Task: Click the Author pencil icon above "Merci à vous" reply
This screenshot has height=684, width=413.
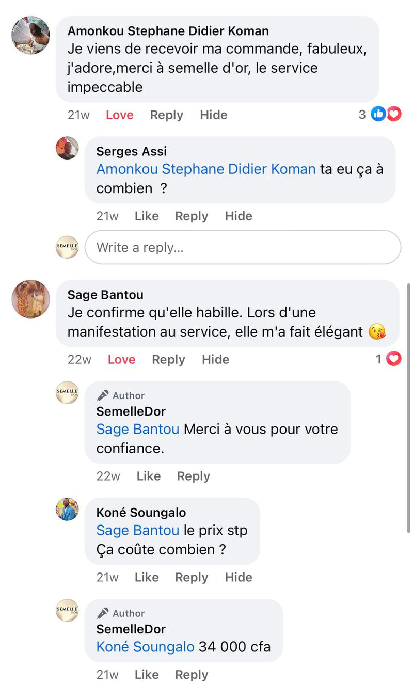Action: (x=103, y=395)
